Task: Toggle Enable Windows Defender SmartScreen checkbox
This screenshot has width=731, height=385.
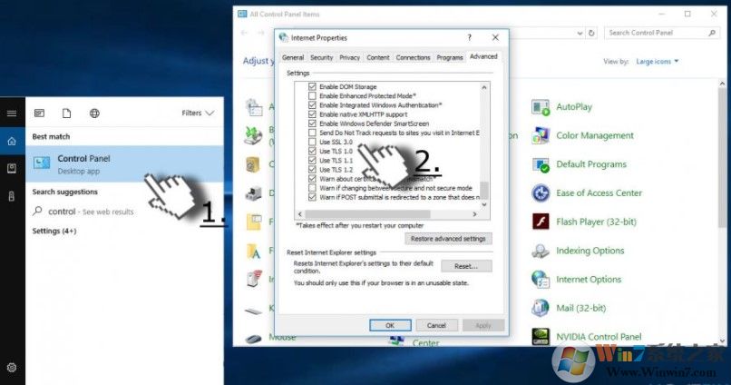Action: (312, 123)
